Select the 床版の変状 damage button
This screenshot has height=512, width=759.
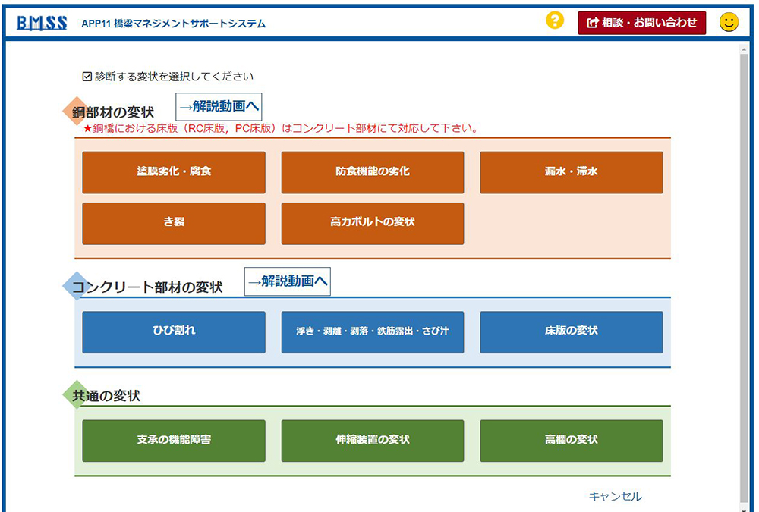click(x=571, y=332)
